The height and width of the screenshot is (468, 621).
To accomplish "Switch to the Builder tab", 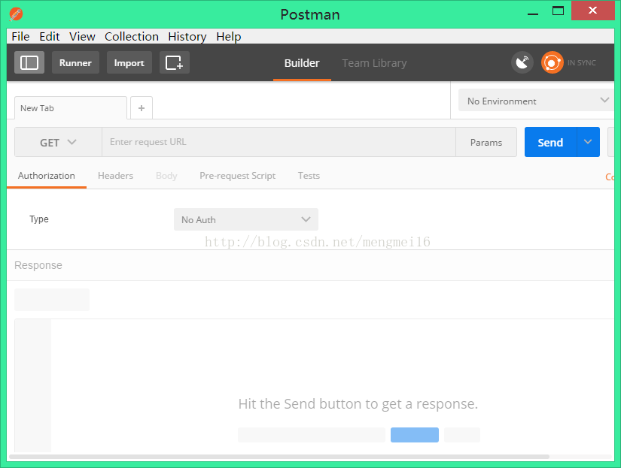I will (302, 63).
